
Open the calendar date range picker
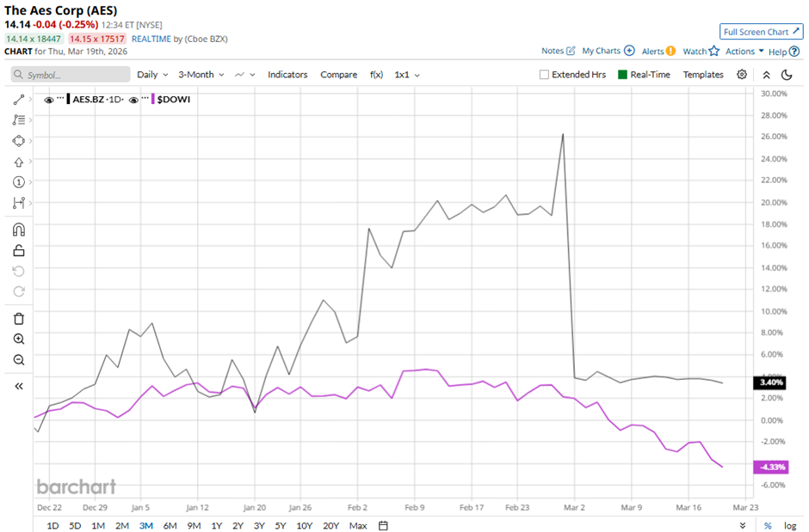tap(383, 525)
